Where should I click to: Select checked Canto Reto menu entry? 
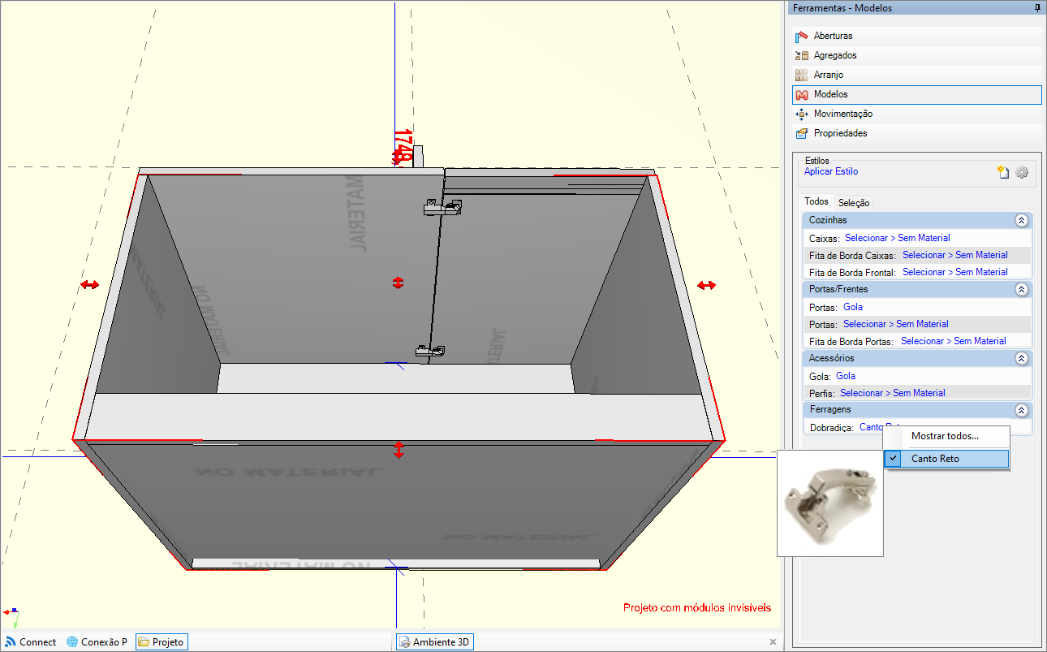pyautogui.click(x=946, y=459)
